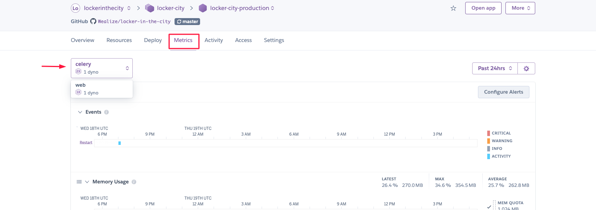Click the locker-city pipeline breadcrumb
The image size is (596, 210).
pyautogui.click(x=171, y=8)
